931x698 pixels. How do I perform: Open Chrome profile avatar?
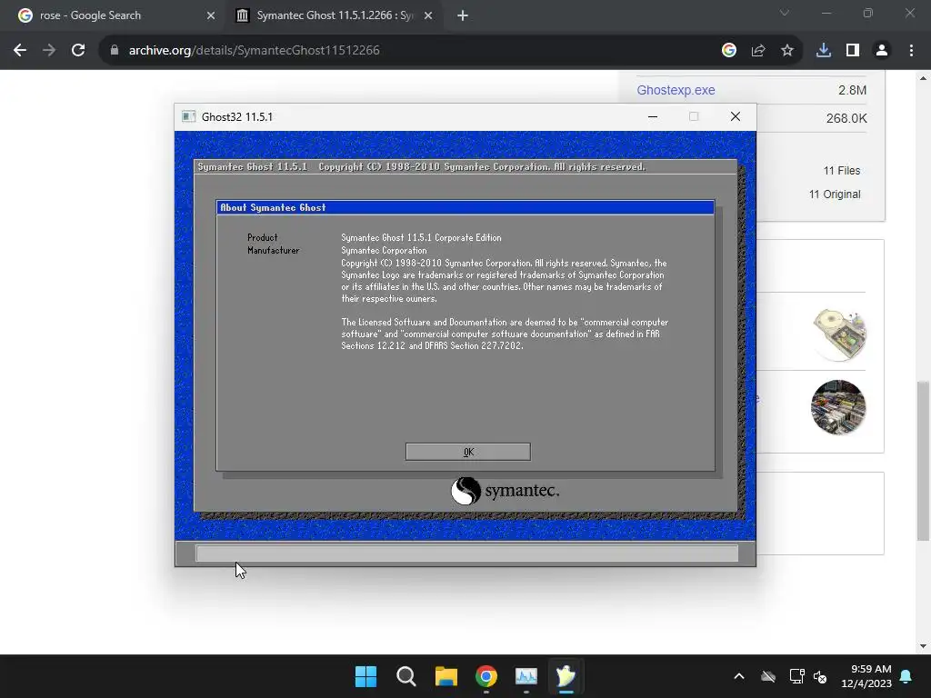(882, 51)
